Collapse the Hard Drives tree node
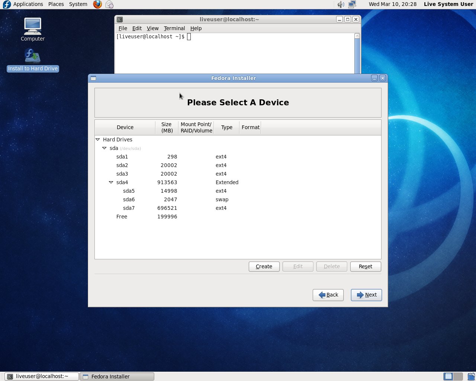 98,140
